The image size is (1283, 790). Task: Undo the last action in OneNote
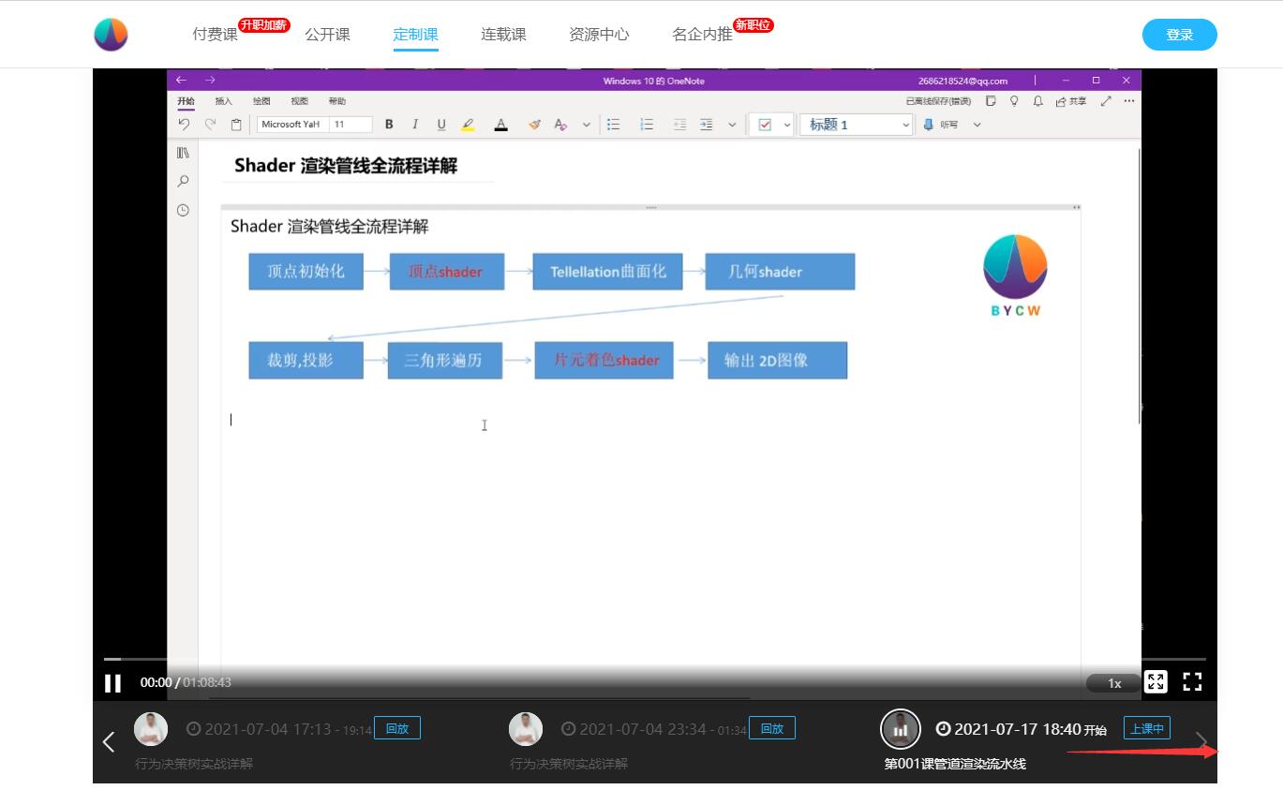[184, 125]
